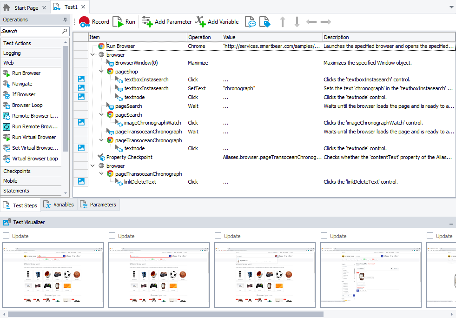
Task: Collapse the pageSearch node with Chrome icon
Action: coord(102,114)
